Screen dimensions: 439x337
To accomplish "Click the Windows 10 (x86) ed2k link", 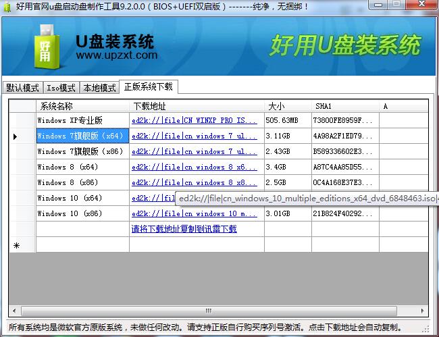I will click(195, 213).
